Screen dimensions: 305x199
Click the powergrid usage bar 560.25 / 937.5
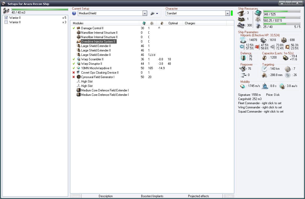[x=281, y=17]
